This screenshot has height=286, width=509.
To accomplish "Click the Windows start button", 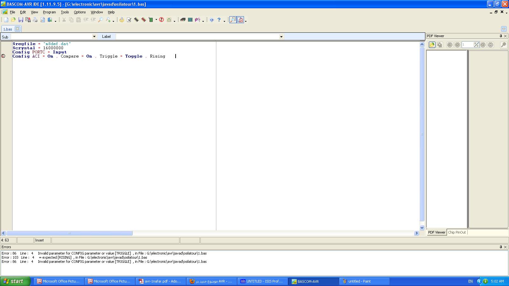I will pos(15,281).
